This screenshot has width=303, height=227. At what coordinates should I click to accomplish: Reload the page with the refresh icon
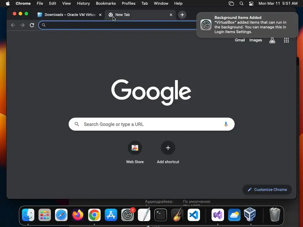click(x=32, y=25)
